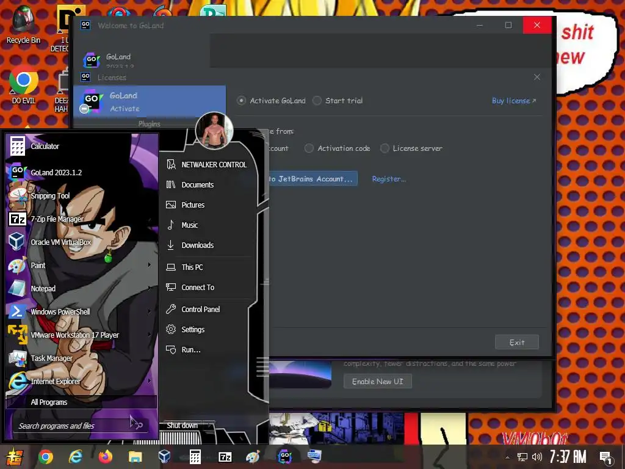The image size is (625, 469).
Task: Open Firefox from taskbar
Action: pyautogui.click(x=105, y=457)
